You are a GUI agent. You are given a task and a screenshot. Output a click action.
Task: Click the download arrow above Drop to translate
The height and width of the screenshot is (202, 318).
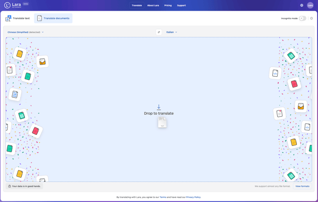pyautogui.click(x=159, y=107)
